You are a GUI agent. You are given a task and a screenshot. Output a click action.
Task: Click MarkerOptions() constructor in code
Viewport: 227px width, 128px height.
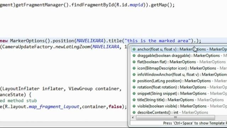30,41
